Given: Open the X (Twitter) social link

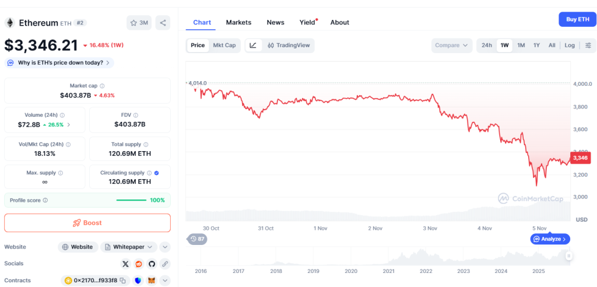Looking at the screenshot, I should tap(125, 264).
